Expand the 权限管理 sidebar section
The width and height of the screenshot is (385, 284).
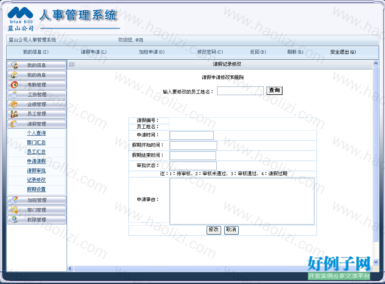(x=36, y=219)
